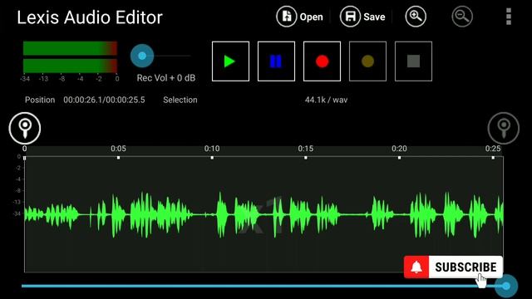Set the right selection marker pin
This screenshot has height=299, width=532.
click(x=504, y=128)
